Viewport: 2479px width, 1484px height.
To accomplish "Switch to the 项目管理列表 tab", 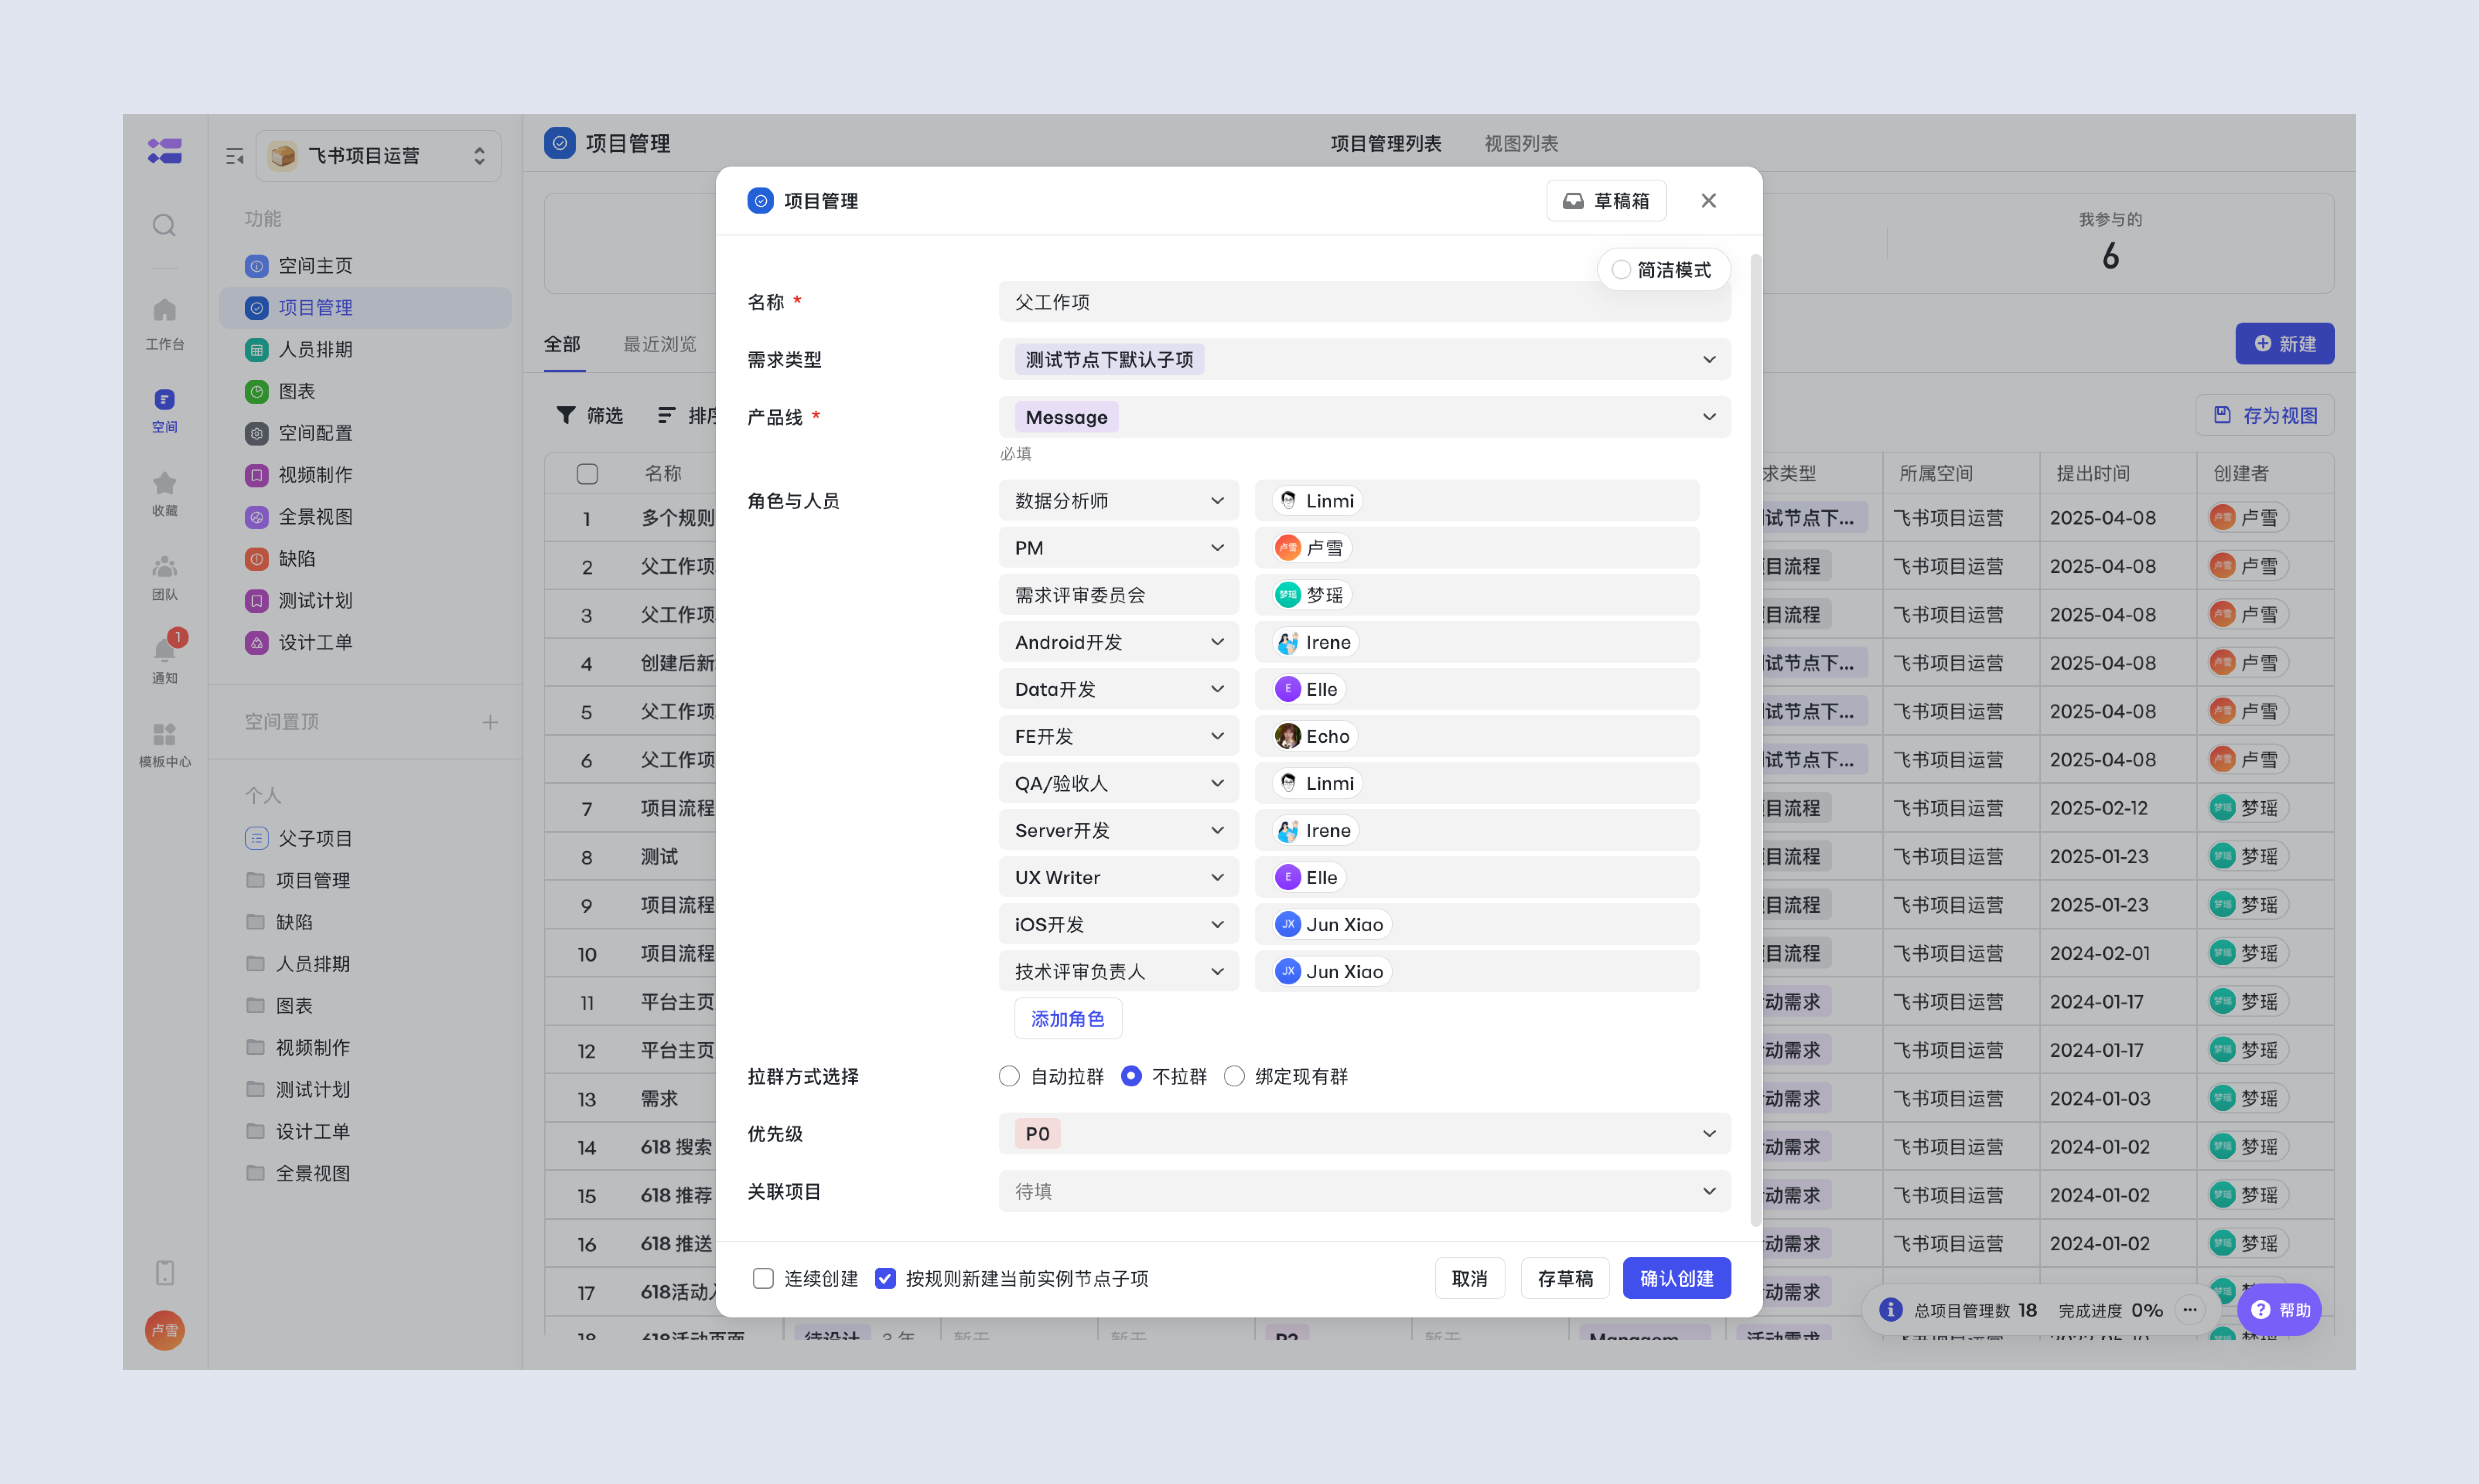I will 1386,144.
